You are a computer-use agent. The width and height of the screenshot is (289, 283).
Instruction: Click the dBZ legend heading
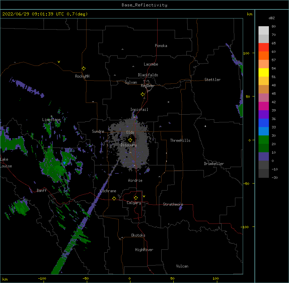coord(272,18)
